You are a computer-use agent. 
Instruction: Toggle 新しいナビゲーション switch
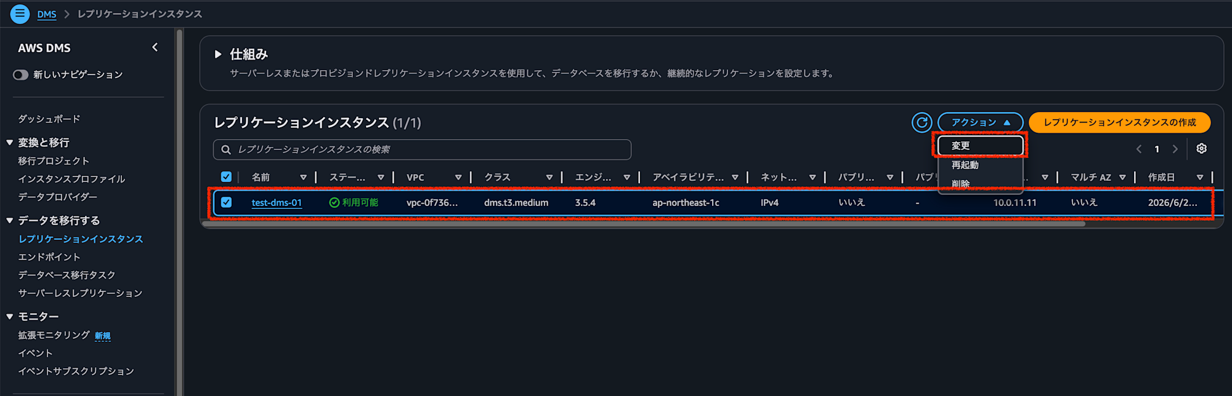coord(21,74)
